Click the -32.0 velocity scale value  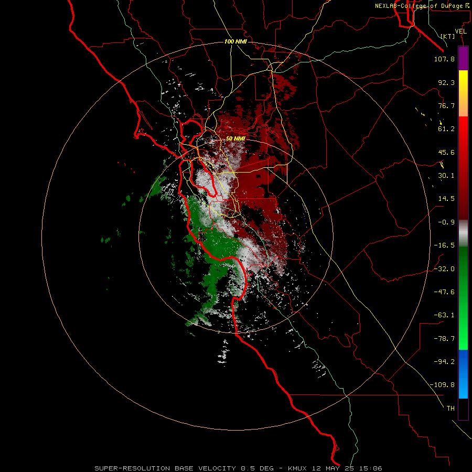tap(444, 269)
